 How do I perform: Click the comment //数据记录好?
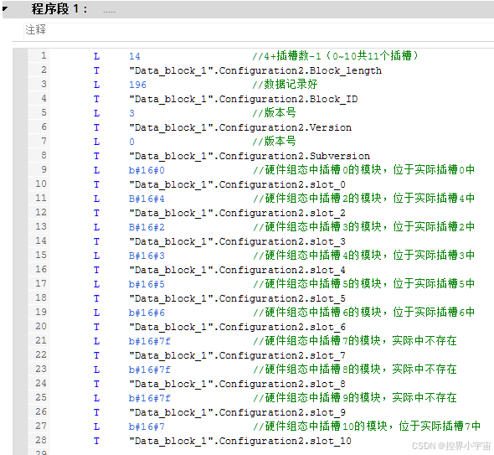point(285,84)
